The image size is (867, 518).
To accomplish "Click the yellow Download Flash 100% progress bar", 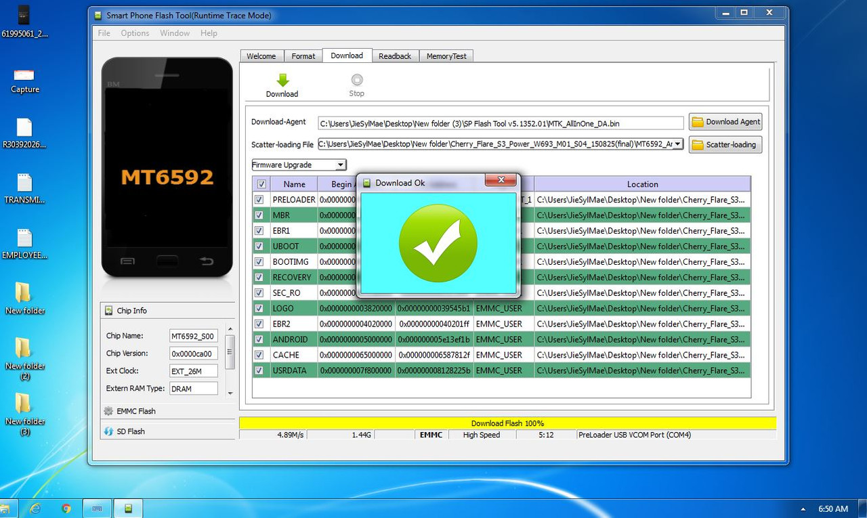I will coord(507,423).
